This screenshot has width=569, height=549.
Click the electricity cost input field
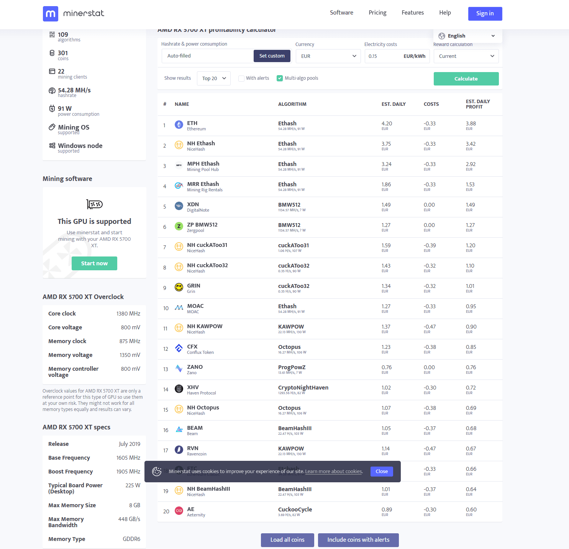click(397, 56)
